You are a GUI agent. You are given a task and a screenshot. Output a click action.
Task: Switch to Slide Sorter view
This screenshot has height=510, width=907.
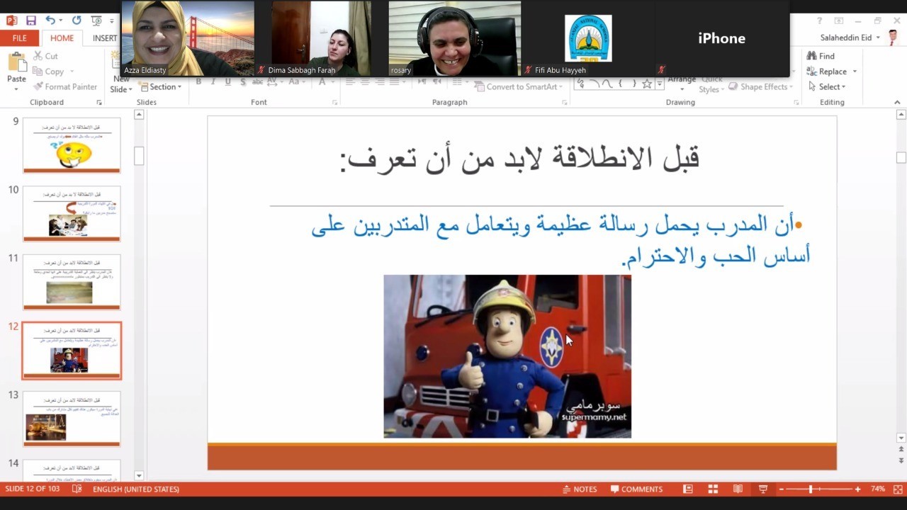[713, 489]
